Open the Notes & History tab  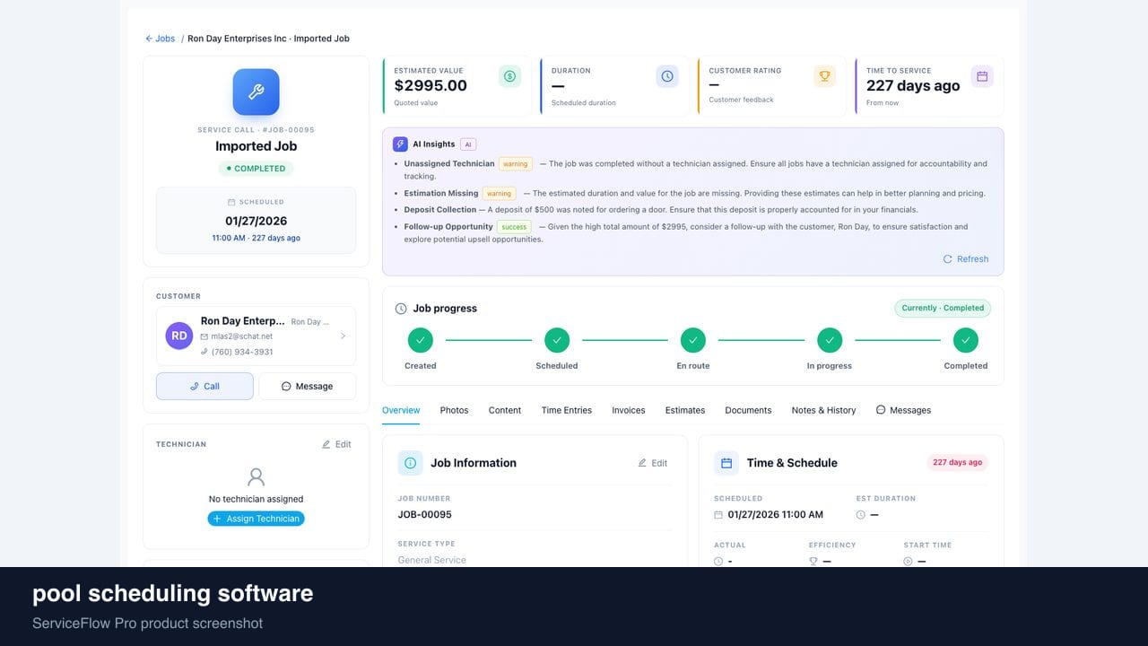823,410
